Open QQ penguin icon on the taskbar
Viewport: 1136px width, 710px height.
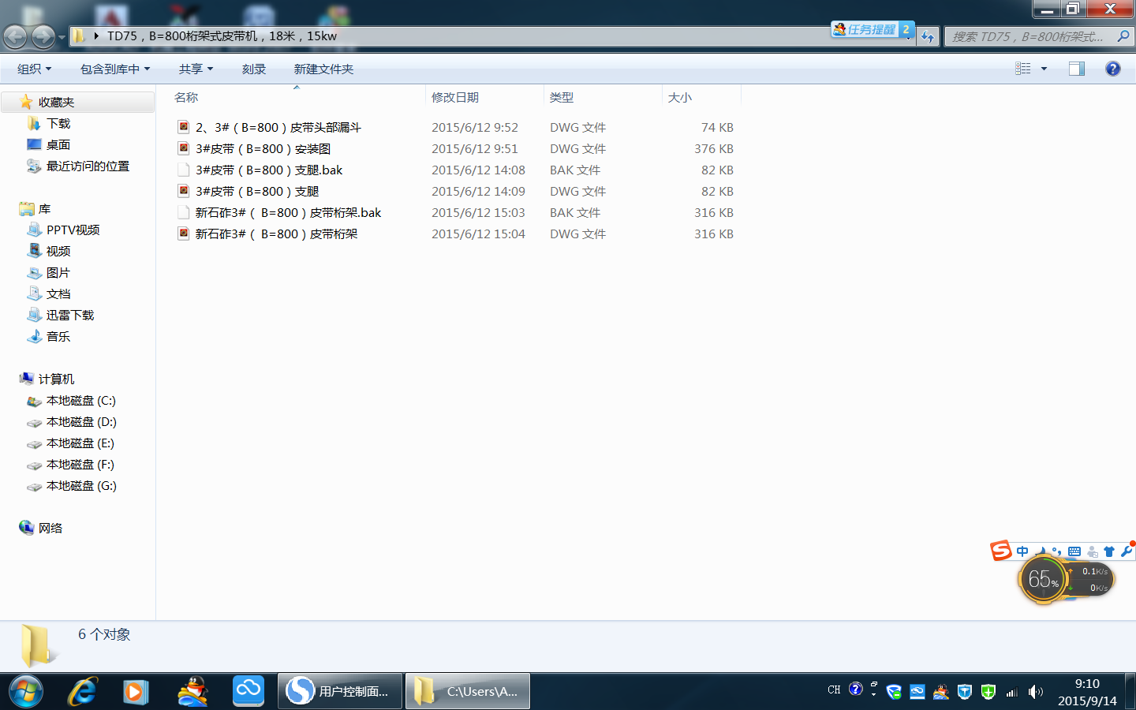[x=192, y=692]
